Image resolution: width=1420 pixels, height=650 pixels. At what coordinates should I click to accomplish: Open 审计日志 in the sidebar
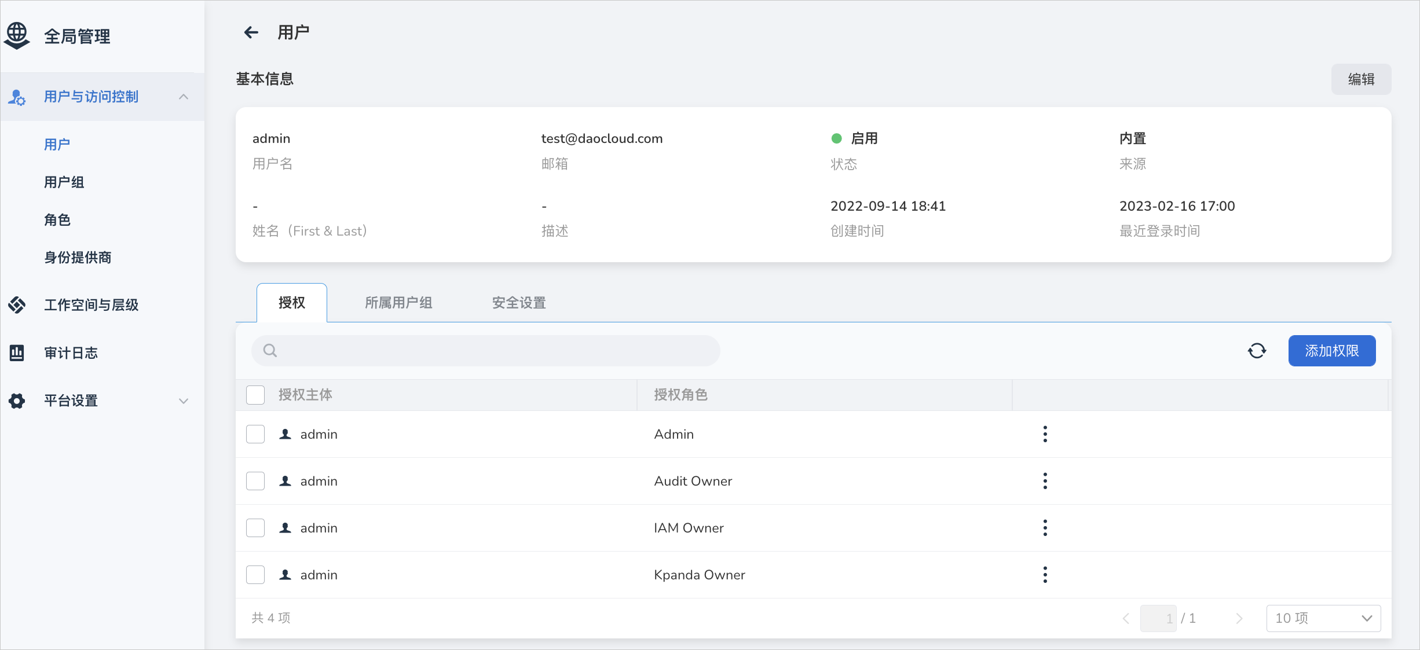click(71, 353)
